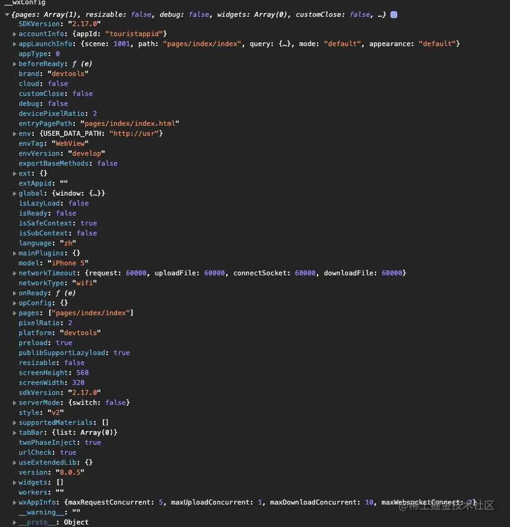Select the envVersion "develop" value
The height and width of the screenshot is (527, 510).
(x=87, y=153)
